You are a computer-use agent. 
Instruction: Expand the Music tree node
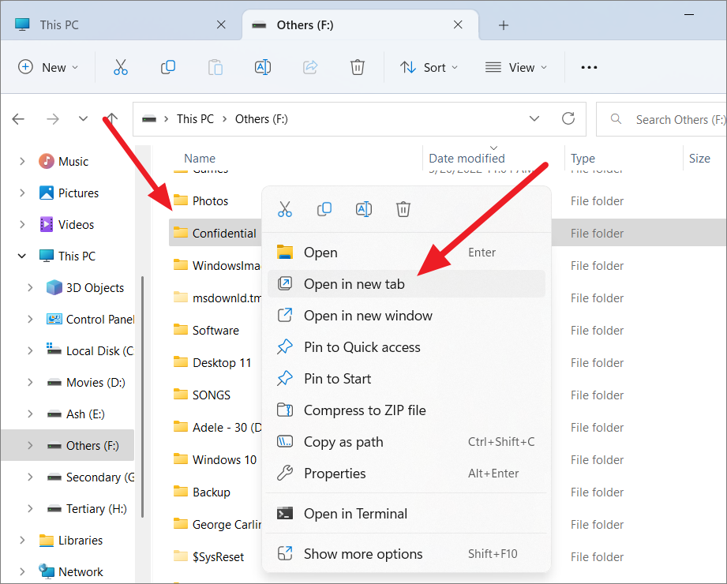point(22,161)
